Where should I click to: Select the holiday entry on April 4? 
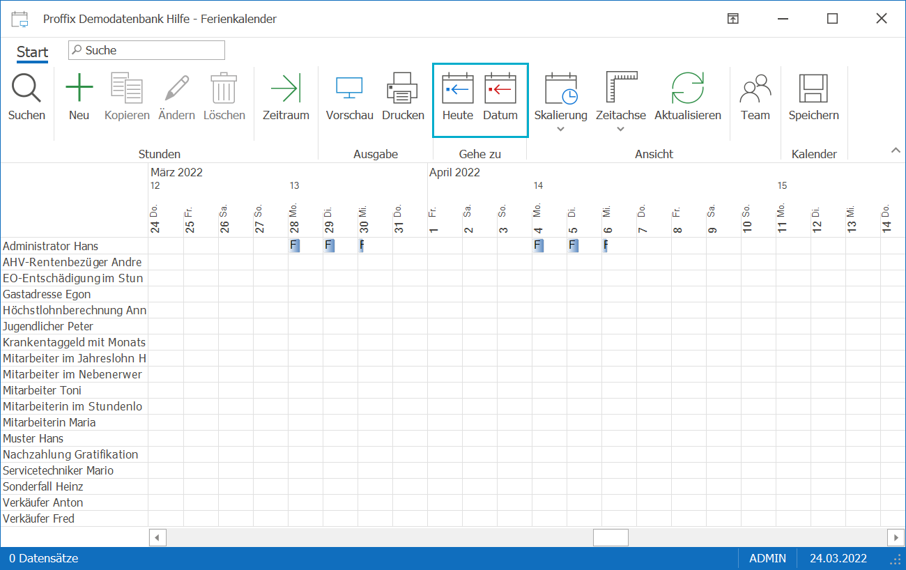[x=538, y=245]
